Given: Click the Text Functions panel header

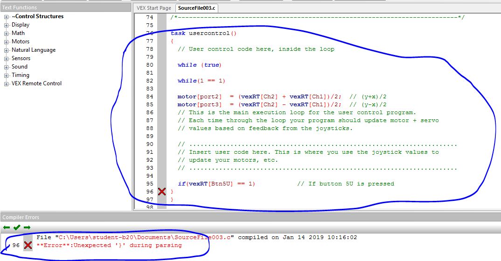Looking at the screenshot, I should click(x=65, y=7).
